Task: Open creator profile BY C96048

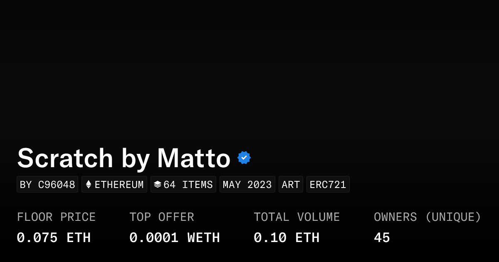Action: pos(47,185)
